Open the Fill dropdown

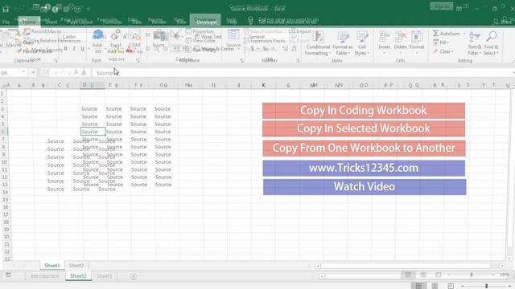click(441, 43)
